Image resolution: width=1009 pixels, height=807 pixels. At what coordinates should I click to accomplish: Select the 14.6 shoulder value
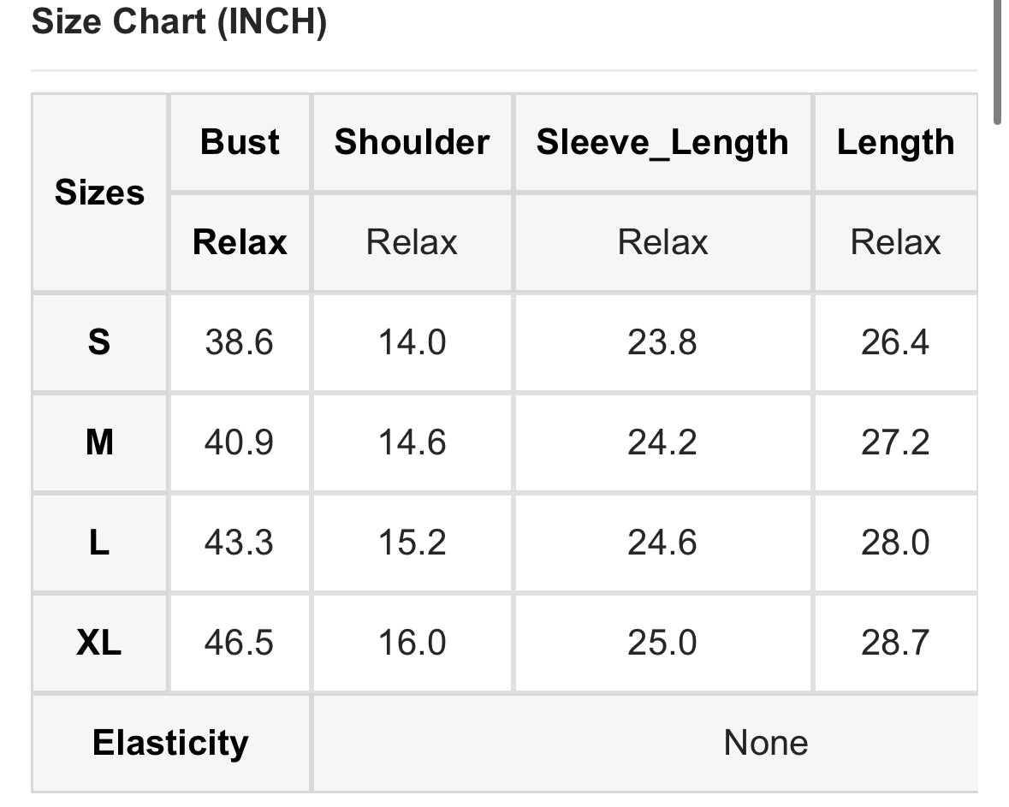[x=412, y=442]
